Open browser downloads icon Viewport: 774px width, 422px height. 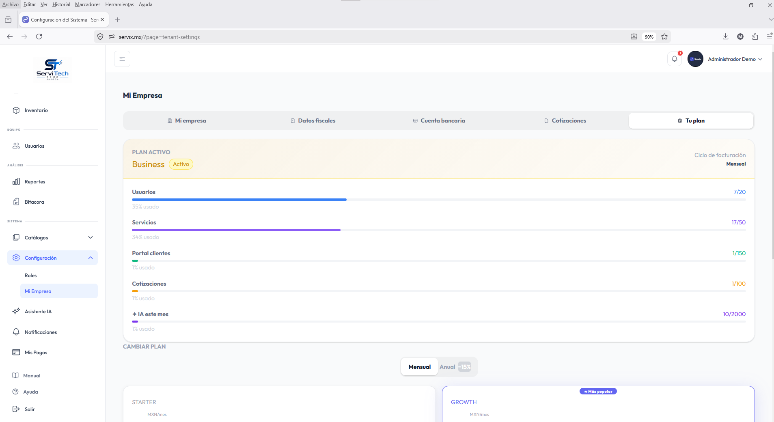pyautogui.click(x=725, y=37)
